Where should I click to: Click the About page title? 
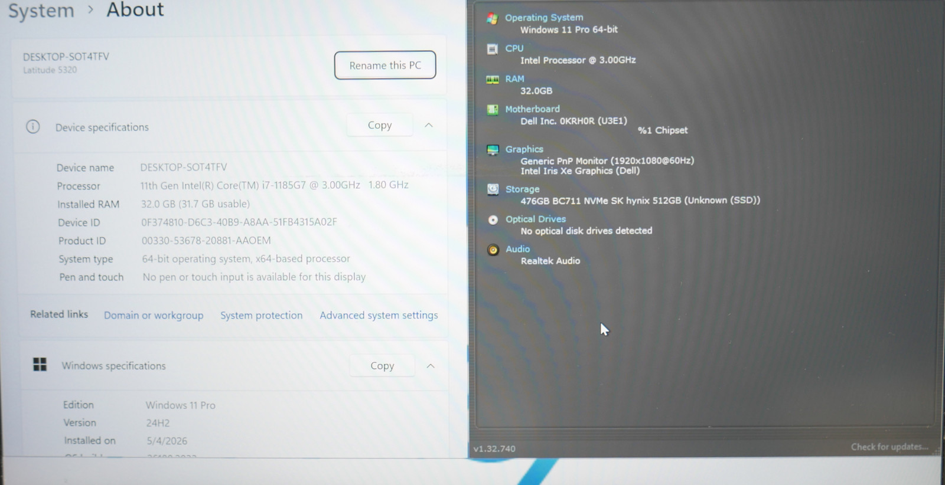tap(135, 9)
